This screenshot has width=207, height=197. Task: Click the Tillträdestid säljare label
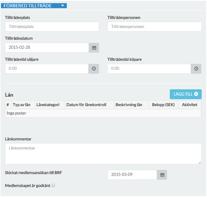[22, 59]
